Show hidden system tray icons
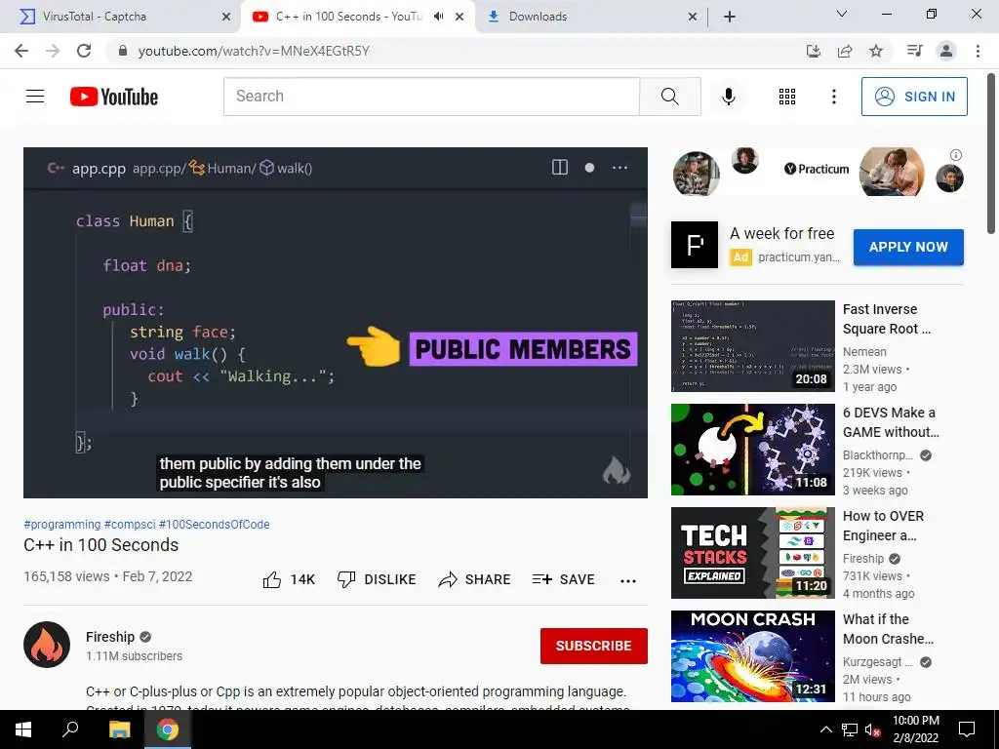 (825, 729)
